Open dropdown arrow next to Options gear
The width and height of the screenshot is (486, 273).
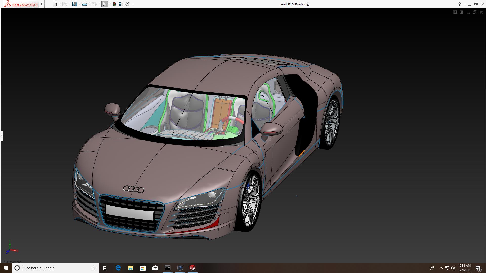pyautogui.click(x=132, y=4)
